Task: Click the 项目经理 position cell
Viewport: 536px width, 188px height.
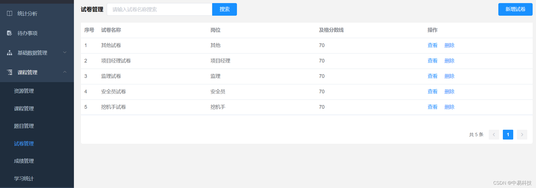Action: pos(220,61)
